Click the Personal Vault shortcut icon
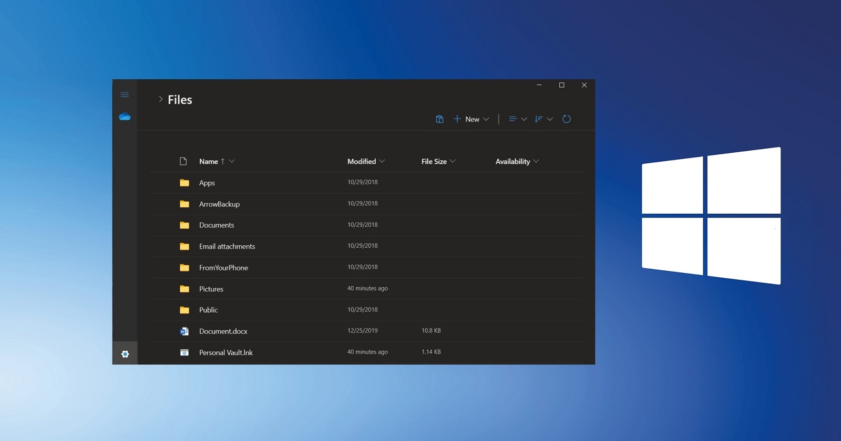 184,353
